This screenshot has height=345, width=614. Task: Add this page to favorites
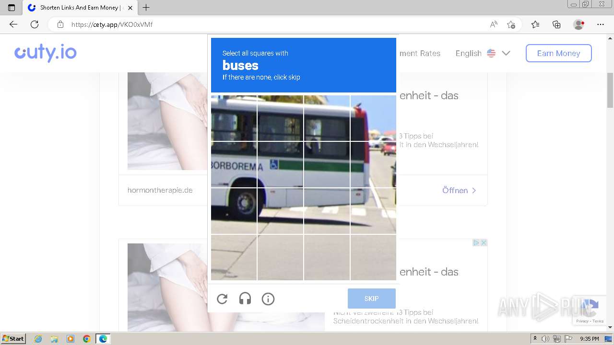(x=511, y=24)
